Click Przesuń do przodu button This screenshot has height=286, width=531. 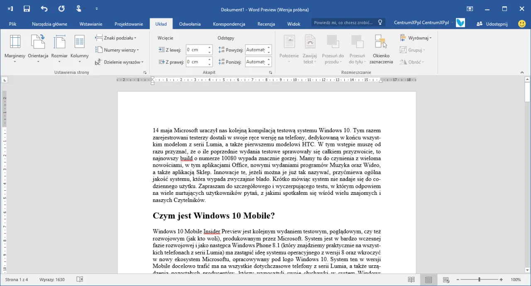click(x=333, y=49)
